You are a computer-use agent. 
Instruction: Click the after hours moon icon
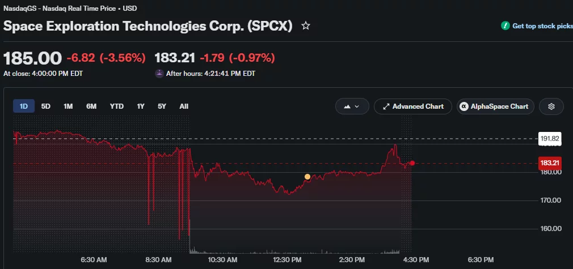(x=159, y=74)
